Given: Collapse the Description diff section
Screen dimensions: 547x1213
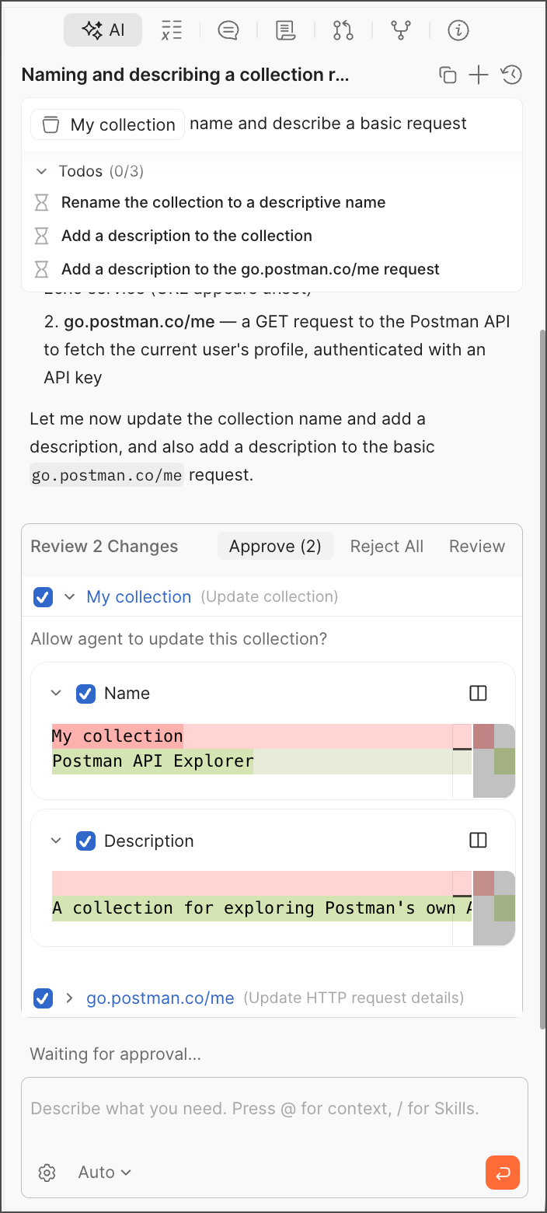Looking at the screenshot, I should 55,841.
